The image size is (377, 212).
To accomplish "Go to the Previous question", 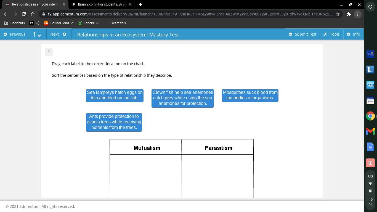I will click(x=14, y=34).
